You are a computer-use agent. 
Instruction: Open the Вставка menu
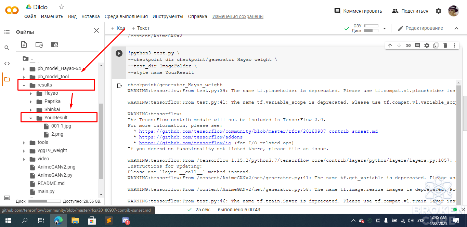click(x=91, y=16)
